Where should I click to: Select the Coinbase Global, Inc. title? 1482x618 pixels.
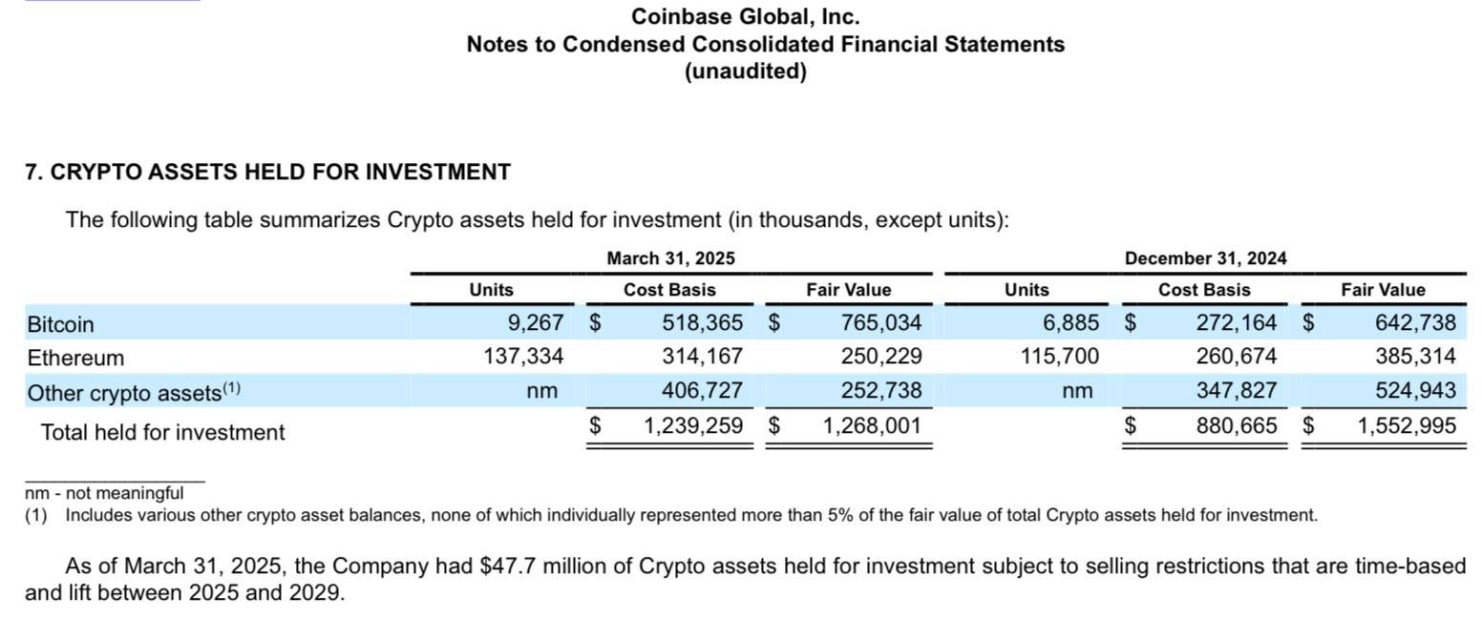pos(746,17)
